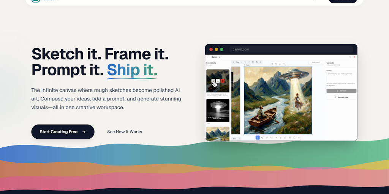Open the See How It Works link

point(125,132)
